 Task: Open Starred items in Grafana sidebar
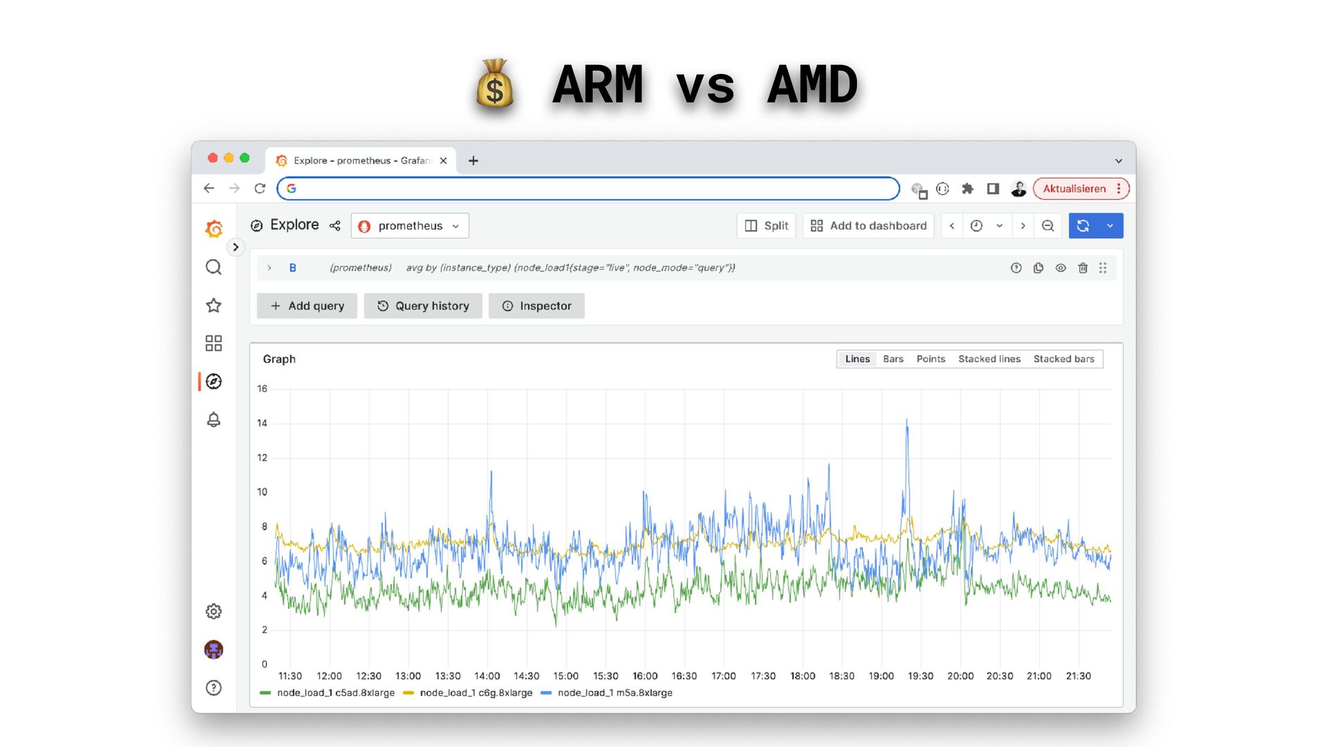click(214, 305)
